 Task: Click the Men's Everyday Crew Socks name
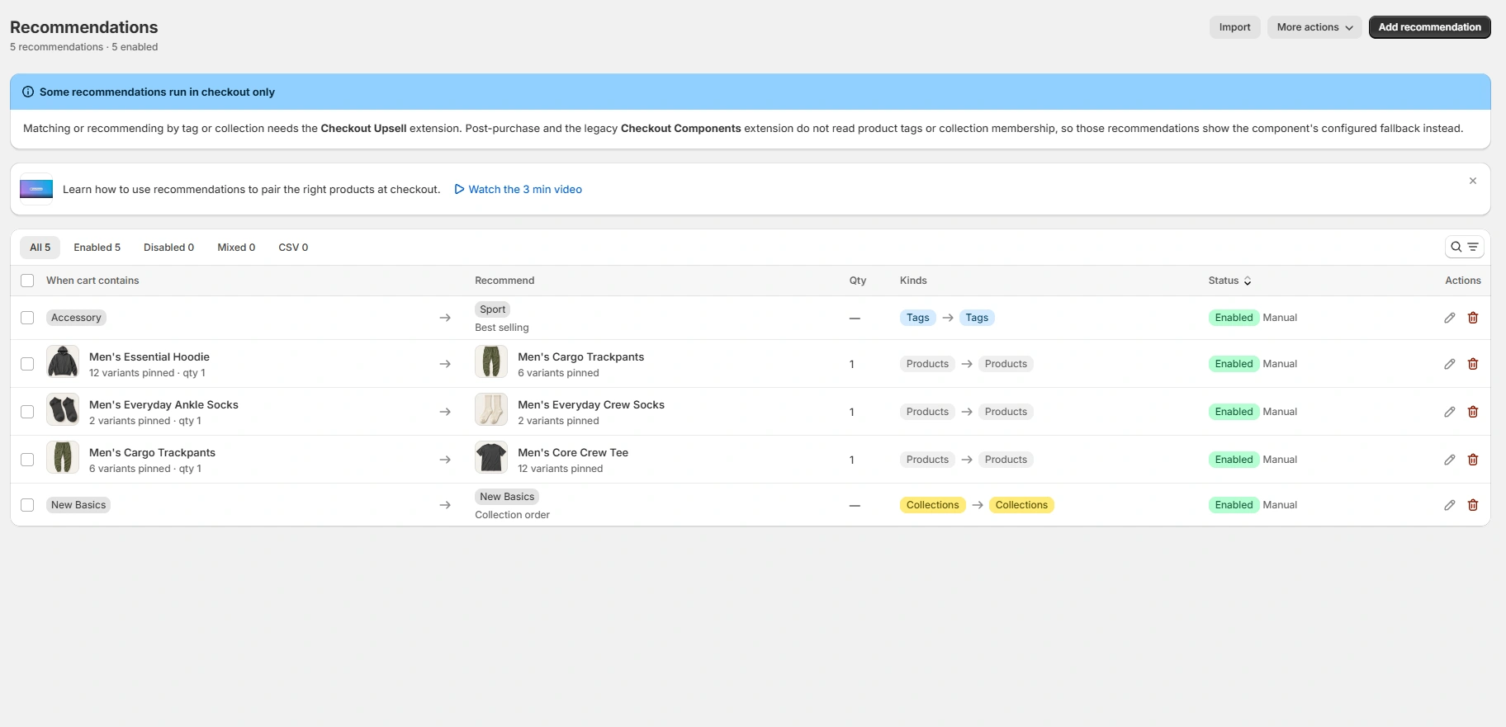[590, 405]
